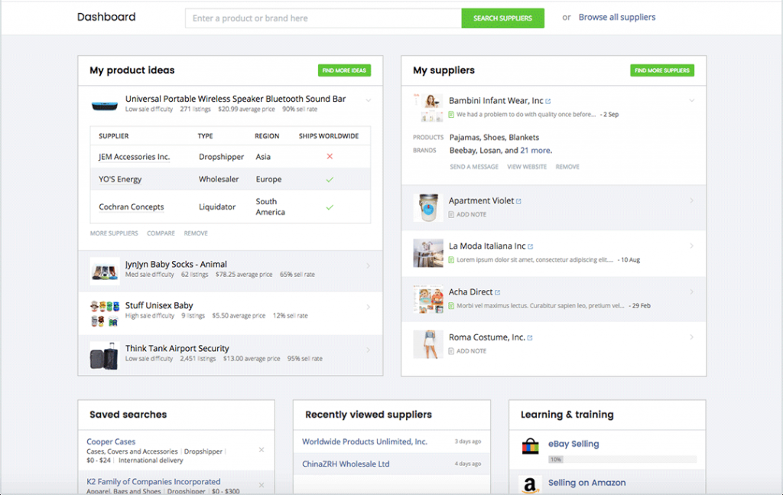Click the Dashboard title
The width and height of the screenshot is (783, 495).
[x=106, y=17]
